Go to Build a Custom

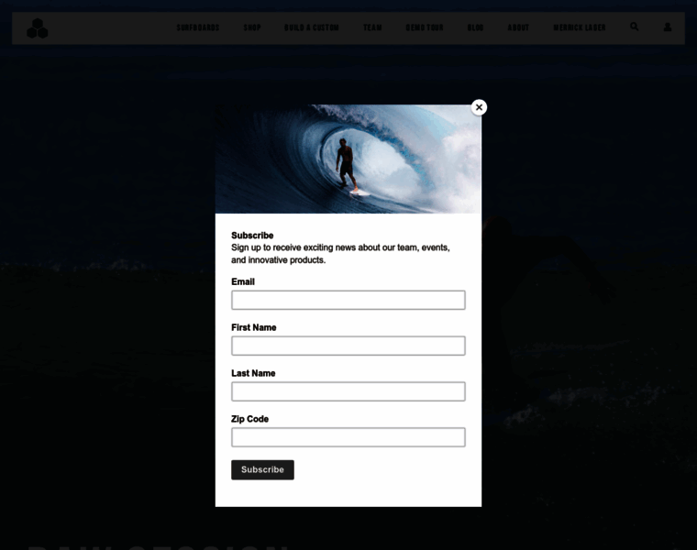point(312,27)
